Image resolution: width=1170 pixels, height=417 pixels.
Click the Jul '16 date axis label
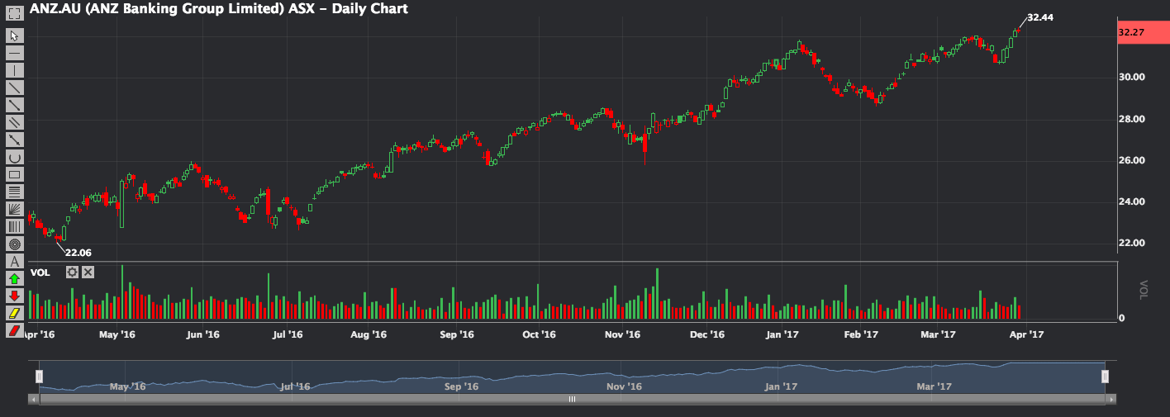point(287,334)
